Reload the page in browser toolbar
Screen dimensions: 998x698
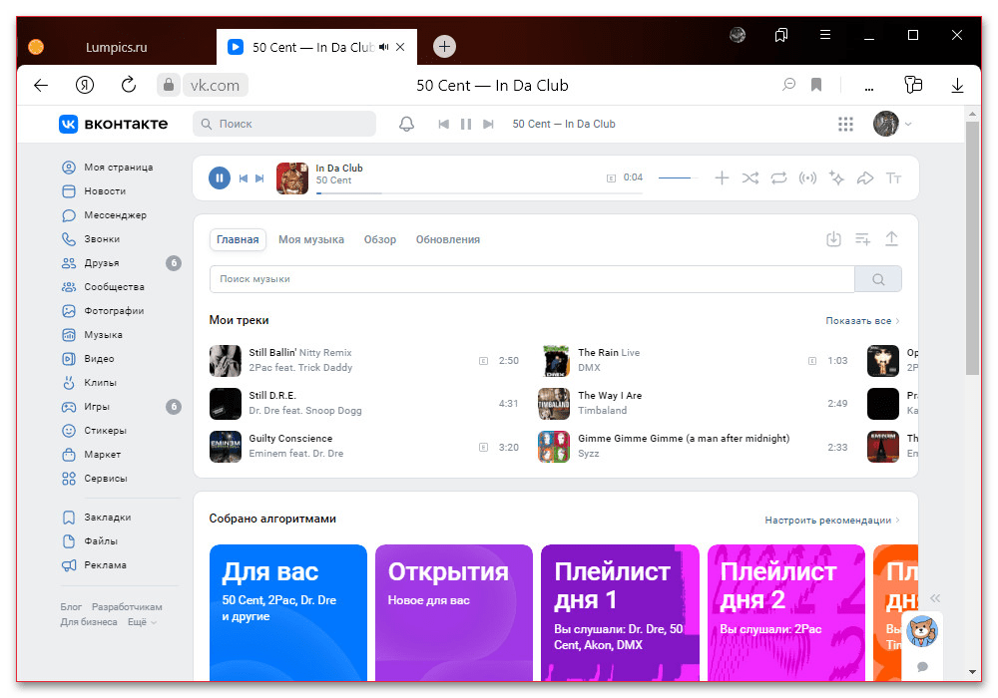coord(129,85)
